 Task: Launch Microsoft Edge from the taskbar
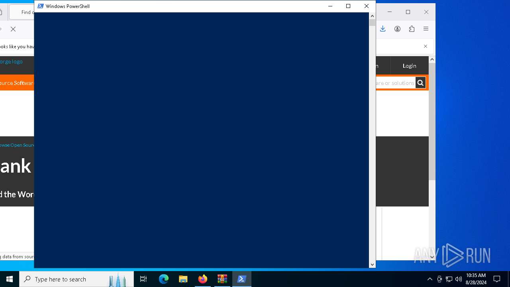click(x=164, y=279)
